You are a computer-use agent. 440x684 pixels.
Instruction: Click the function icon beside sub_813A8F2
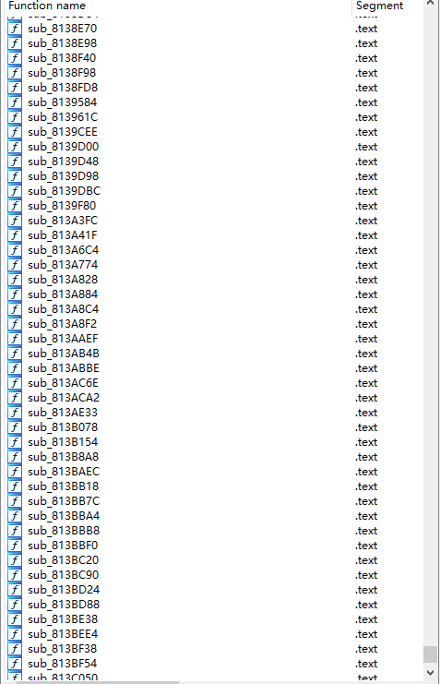[15, 324]
